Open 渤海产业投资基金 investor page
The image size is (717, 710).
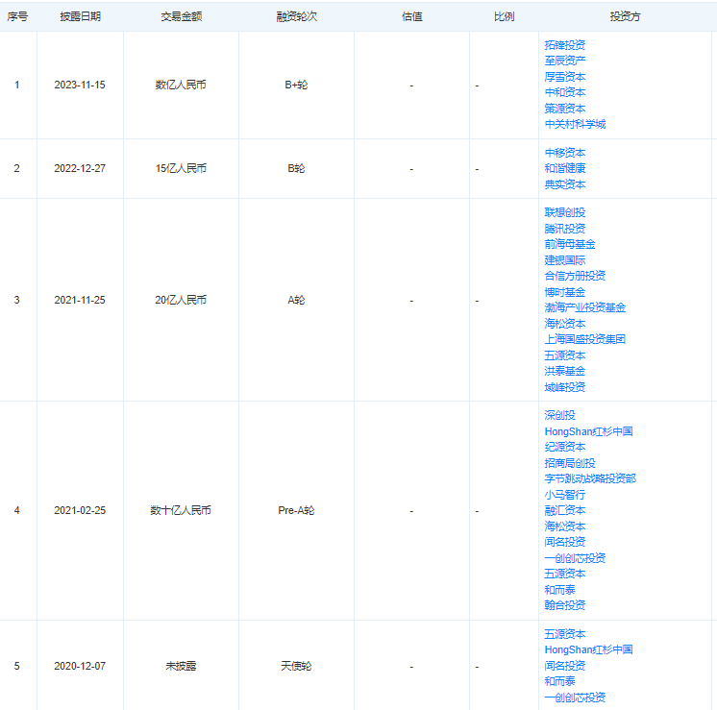(584, 307)
